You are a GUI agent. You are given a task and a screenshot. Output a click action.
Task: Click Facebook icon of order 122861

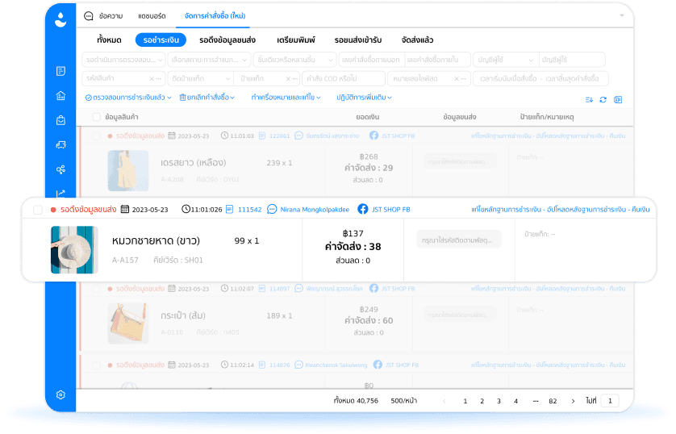point(373,136)
